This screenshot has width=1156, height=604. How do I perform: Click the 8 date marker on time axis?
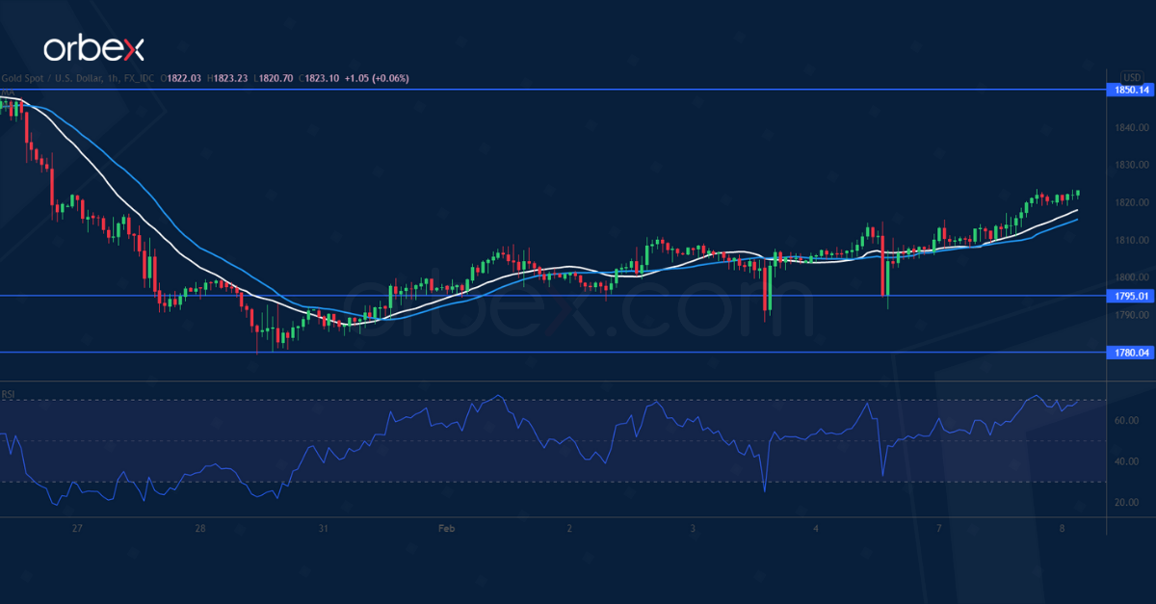[x=1061, y=528]
